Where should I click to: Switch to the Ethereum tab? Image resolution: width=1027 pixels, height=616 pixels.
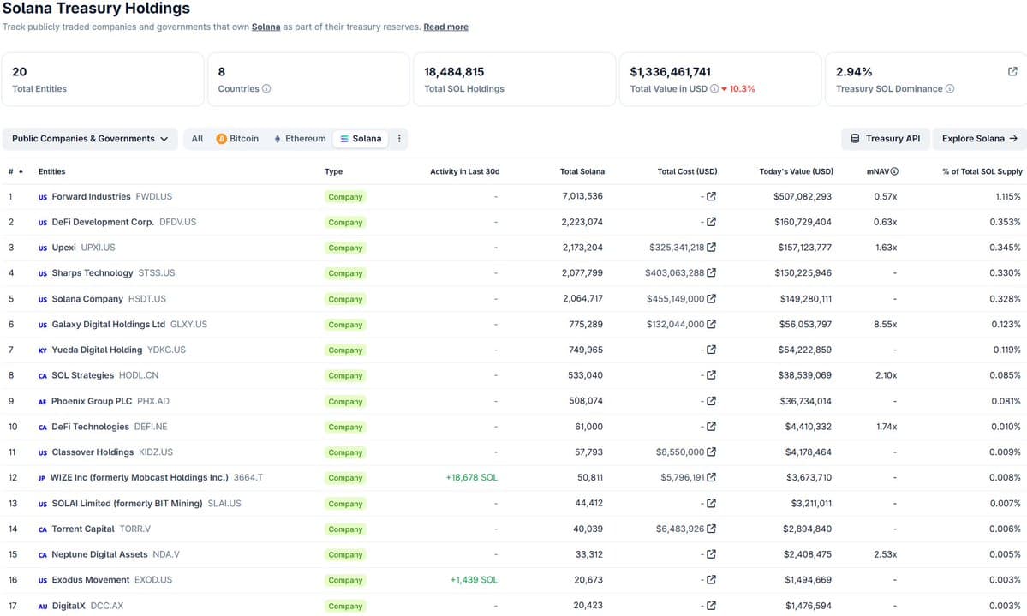[x=299, y=138]
